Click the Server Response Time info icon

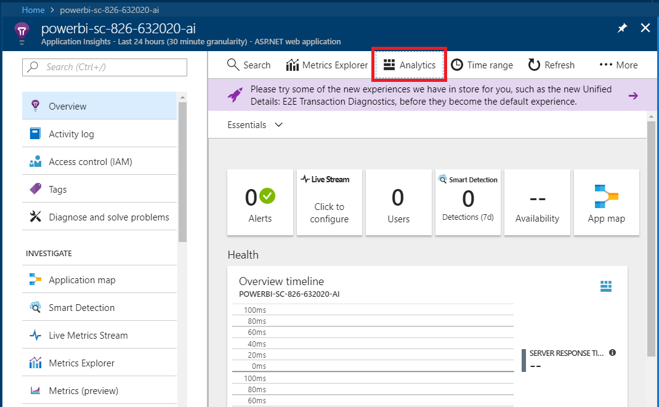click(612, 353)
